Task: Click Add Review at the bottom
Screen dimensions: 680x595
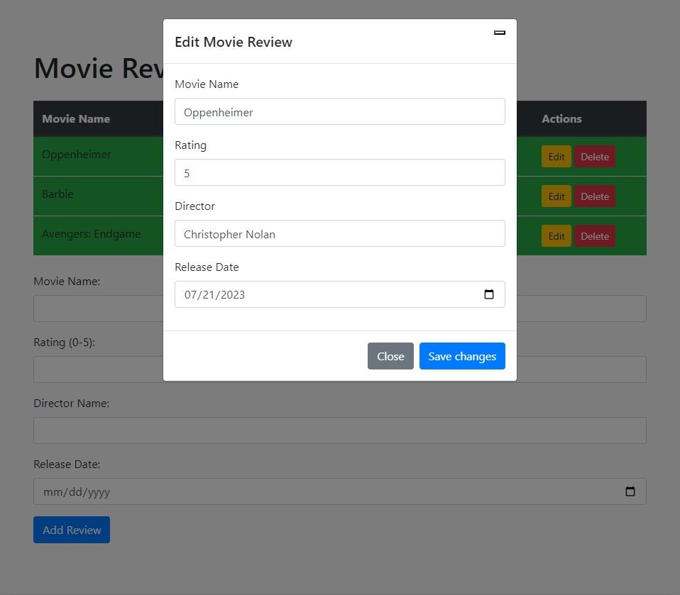Action: [x=71, y=530]
